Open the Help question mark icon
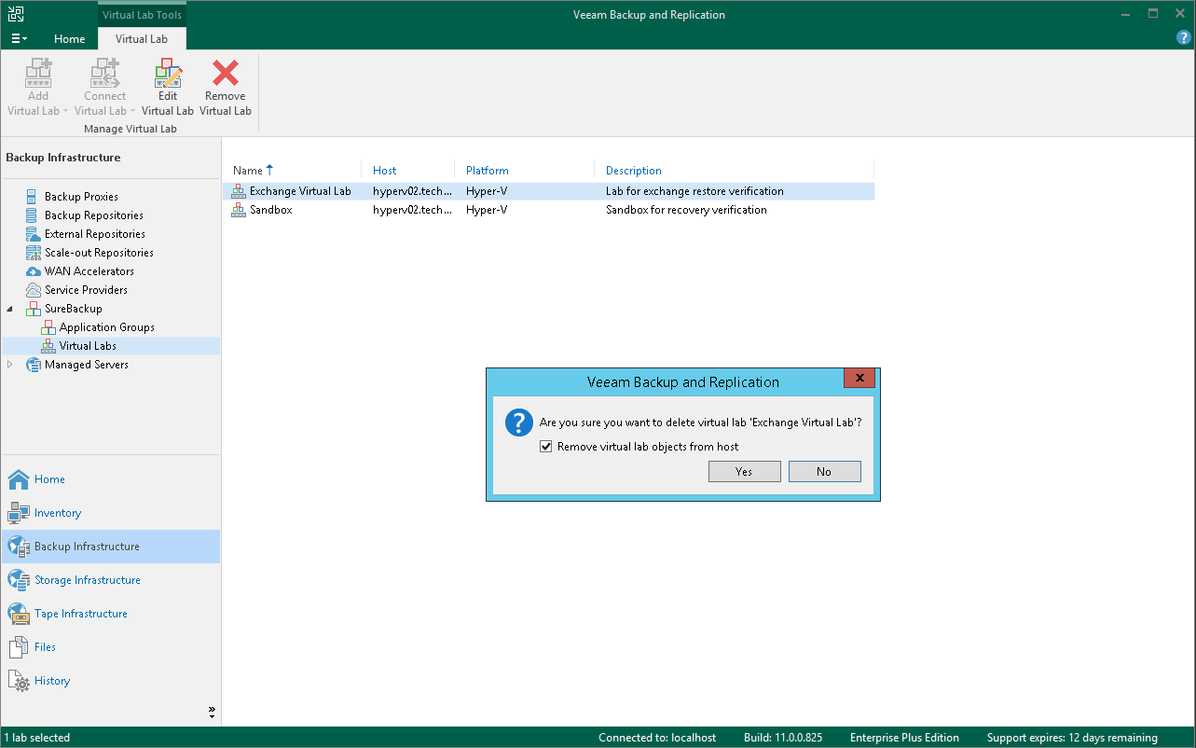The width and height of the screenshot is (1196, 748). (1183, 37)
